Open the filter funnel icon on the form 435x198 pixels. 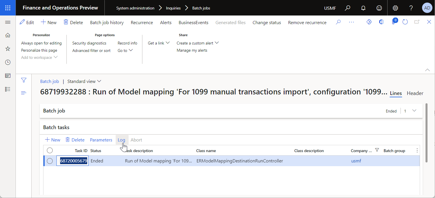click(24, 80)
